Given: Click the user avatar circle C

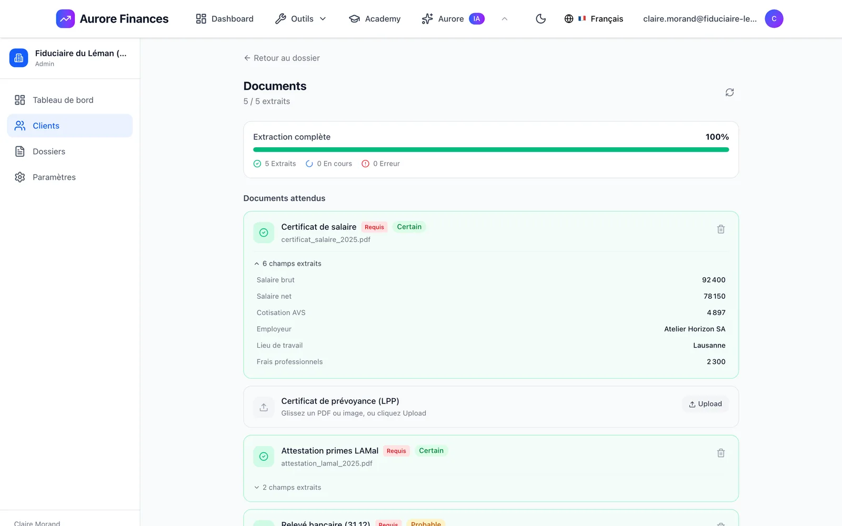Looking at the screenshot, I should (774, 19).
